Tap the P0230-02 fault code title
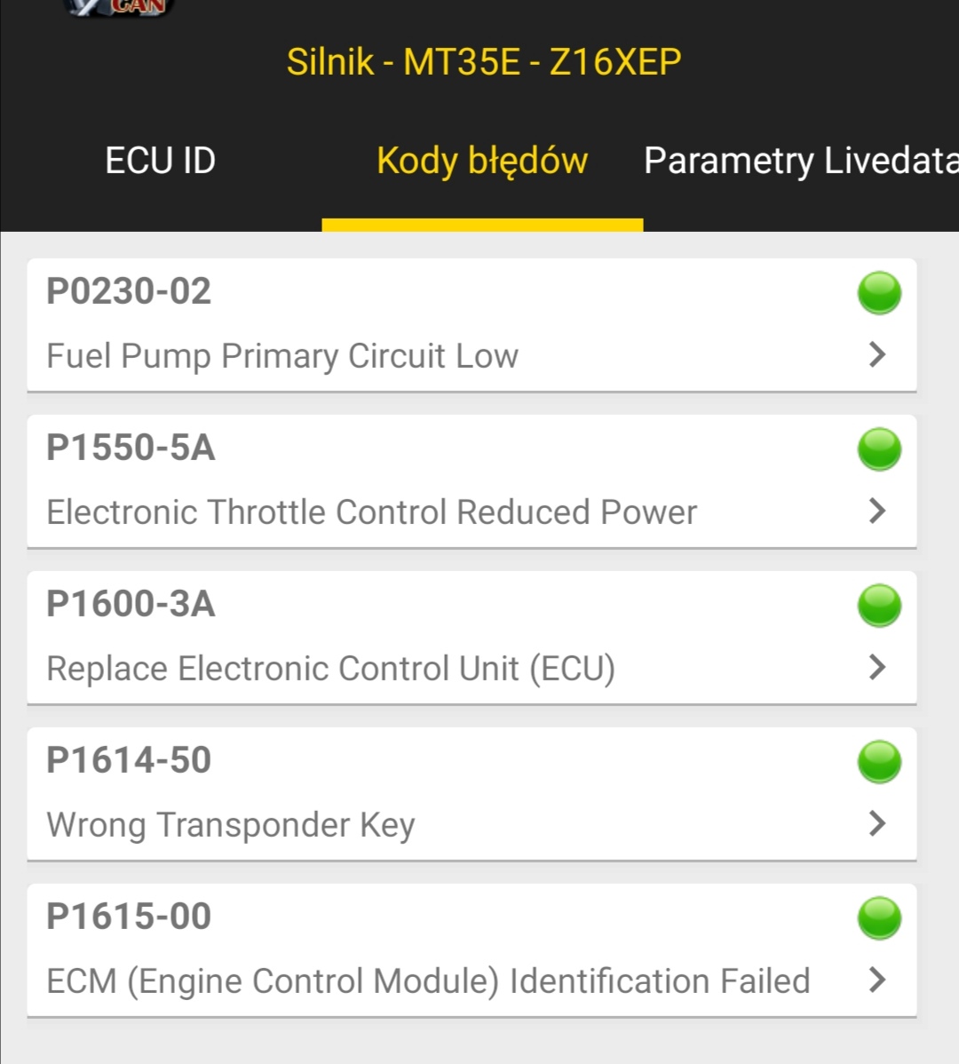The image size is (959, 1064). [129, 291]
